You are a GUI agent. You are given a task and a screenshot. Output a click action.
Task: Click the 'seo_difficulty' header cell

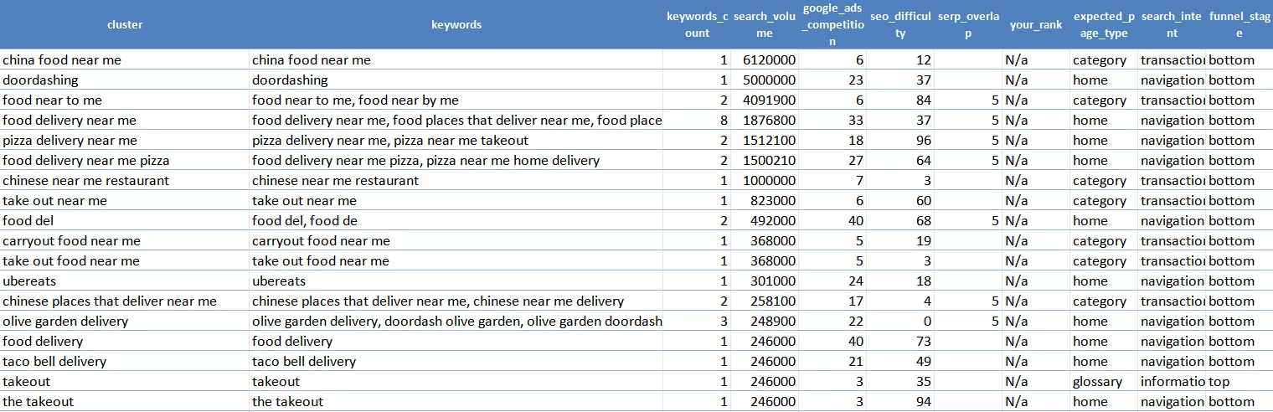tap(900, 24)
